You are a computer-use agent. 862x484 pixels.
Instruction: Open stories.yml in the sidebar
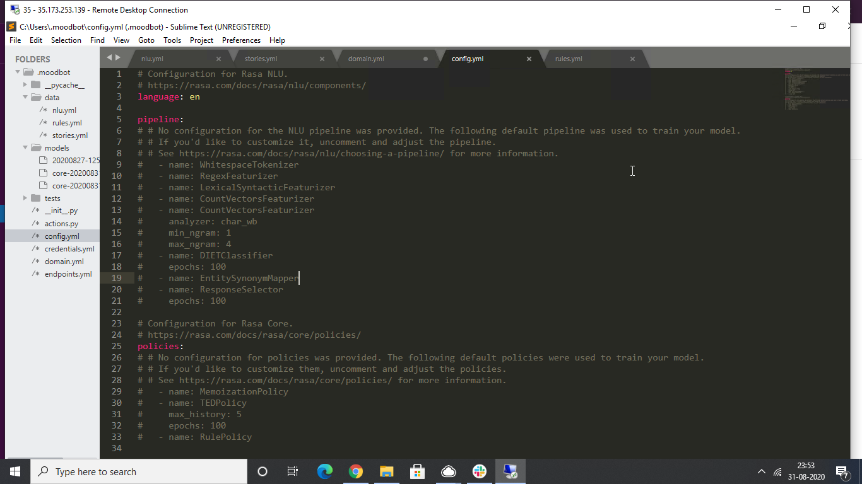click(69, 135)
